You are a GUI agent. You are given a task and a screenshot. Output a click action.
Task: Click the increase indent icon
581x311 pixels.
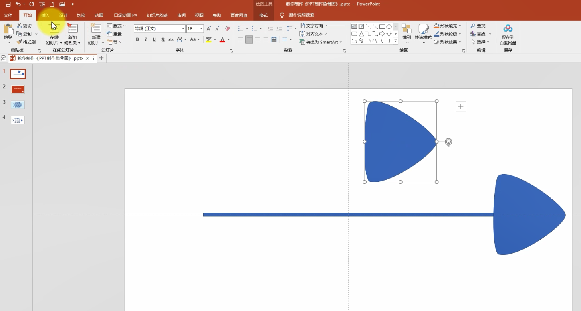tap(279, 28)
